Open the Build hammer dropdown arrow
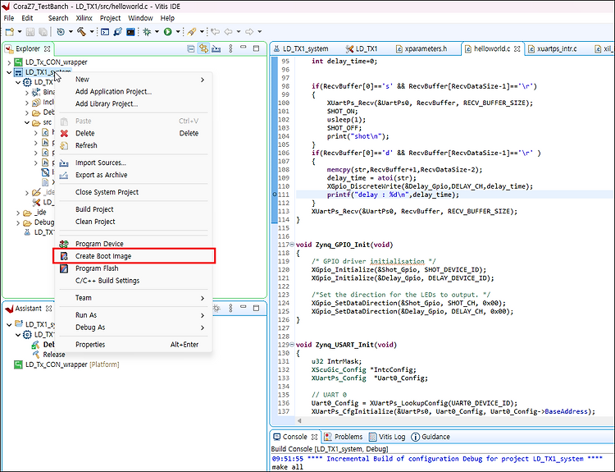Screen dimensions: 615x472 (x=92, y=32)
